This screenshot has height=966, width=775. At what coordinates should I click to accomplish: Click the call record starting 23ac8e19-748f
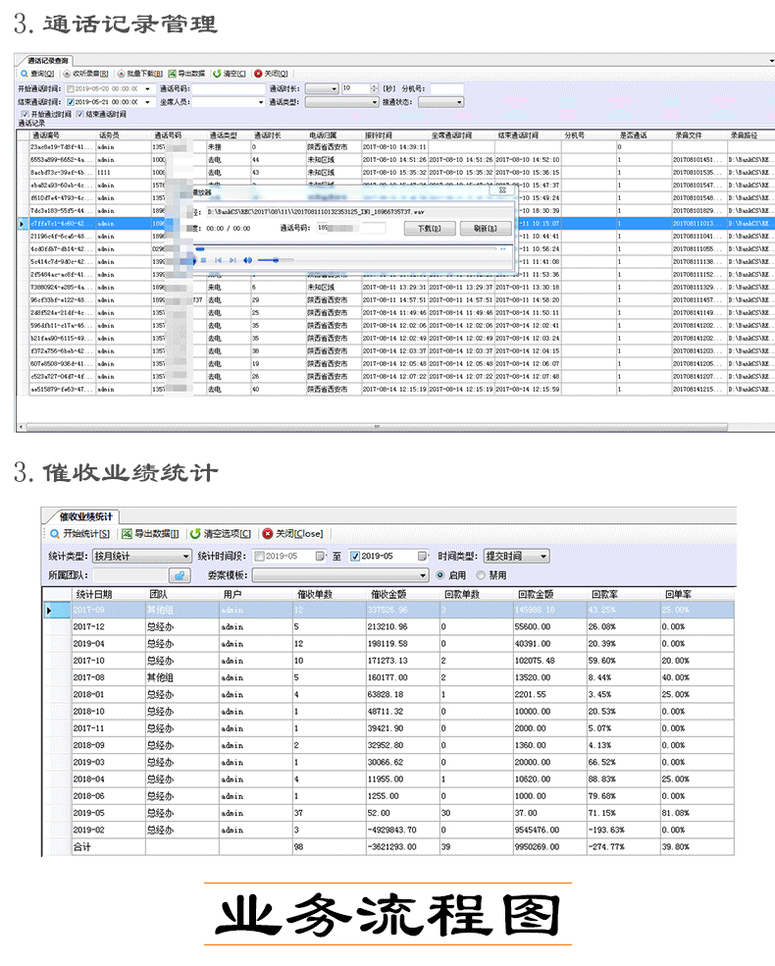pyautogui.click(x=394, y=148)
